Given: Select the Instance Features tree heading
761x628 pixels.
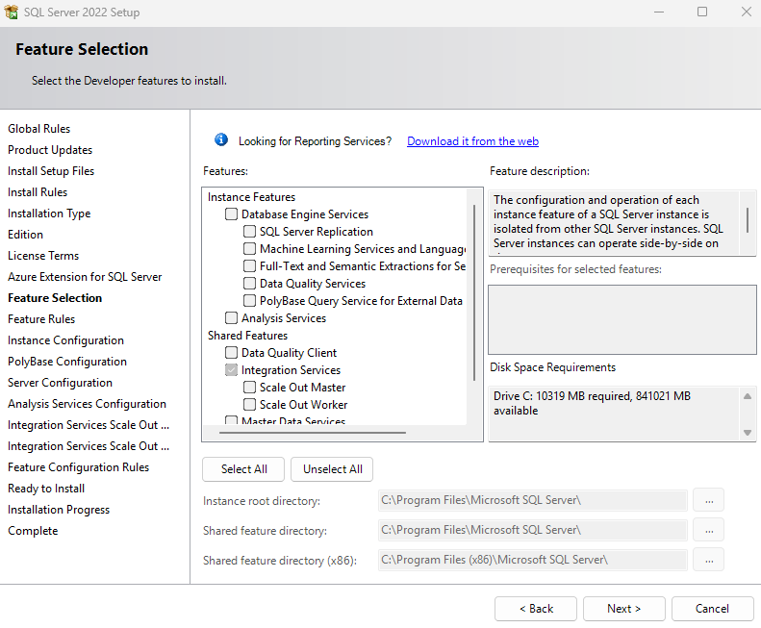Looking at the screenshot, I should click(x=251, y=197).
